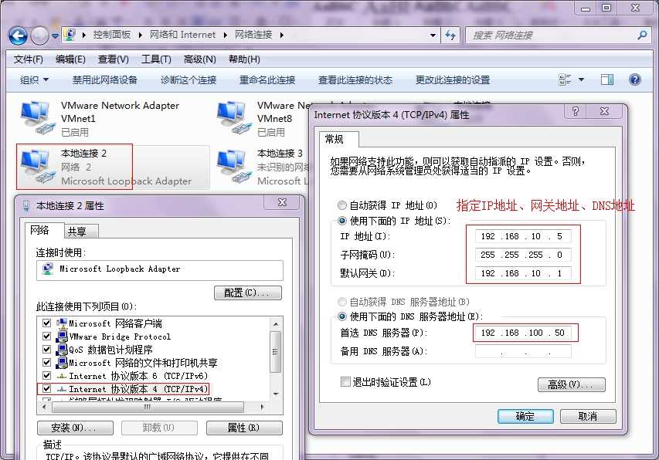This screenshot has height=460, width=659.
Task: Select the VMware VMnet1 adapter icon
Action: [x=37, y=117]
